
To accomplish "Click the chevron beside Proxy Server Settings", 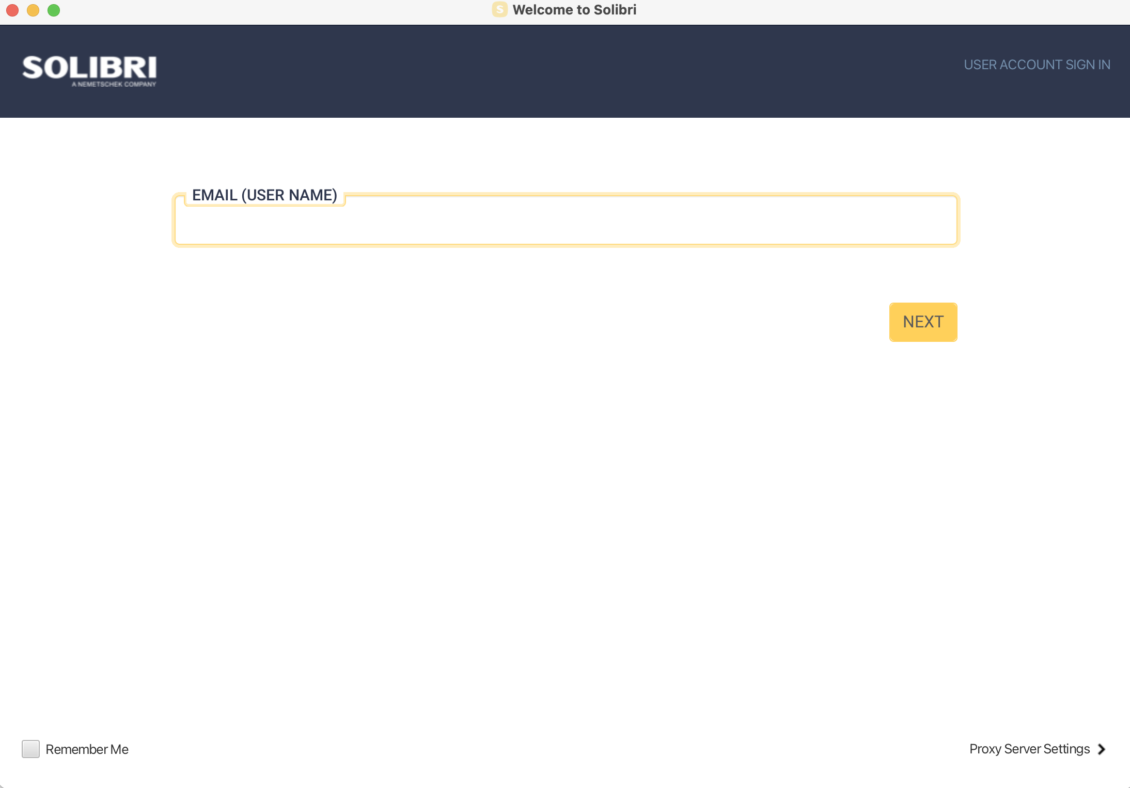I will (x=1101, y=749).
